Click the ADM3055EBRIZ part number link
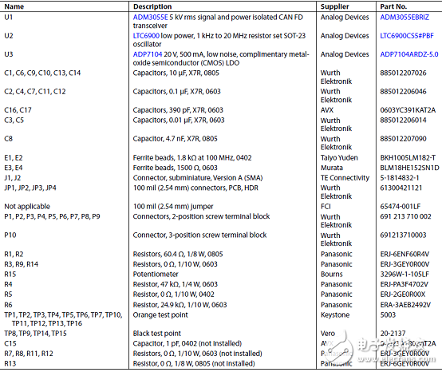 (405, 18)
